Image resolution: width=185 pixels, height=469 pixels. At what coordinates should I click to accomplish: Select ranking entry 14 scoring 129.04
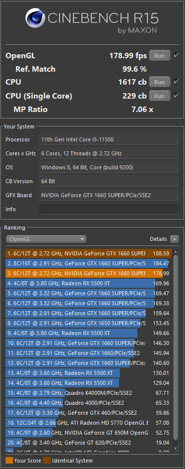point(88,383)
